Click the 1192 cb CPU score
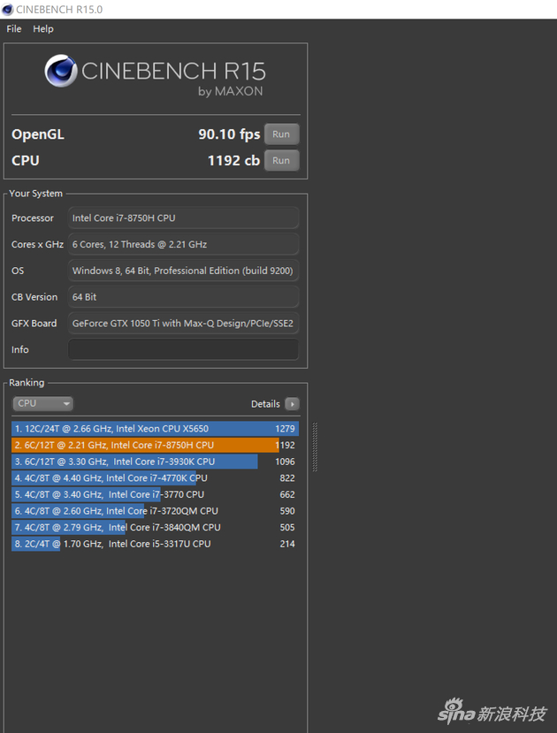The height and width of the screenshot is (733, 557). (233, 160)
